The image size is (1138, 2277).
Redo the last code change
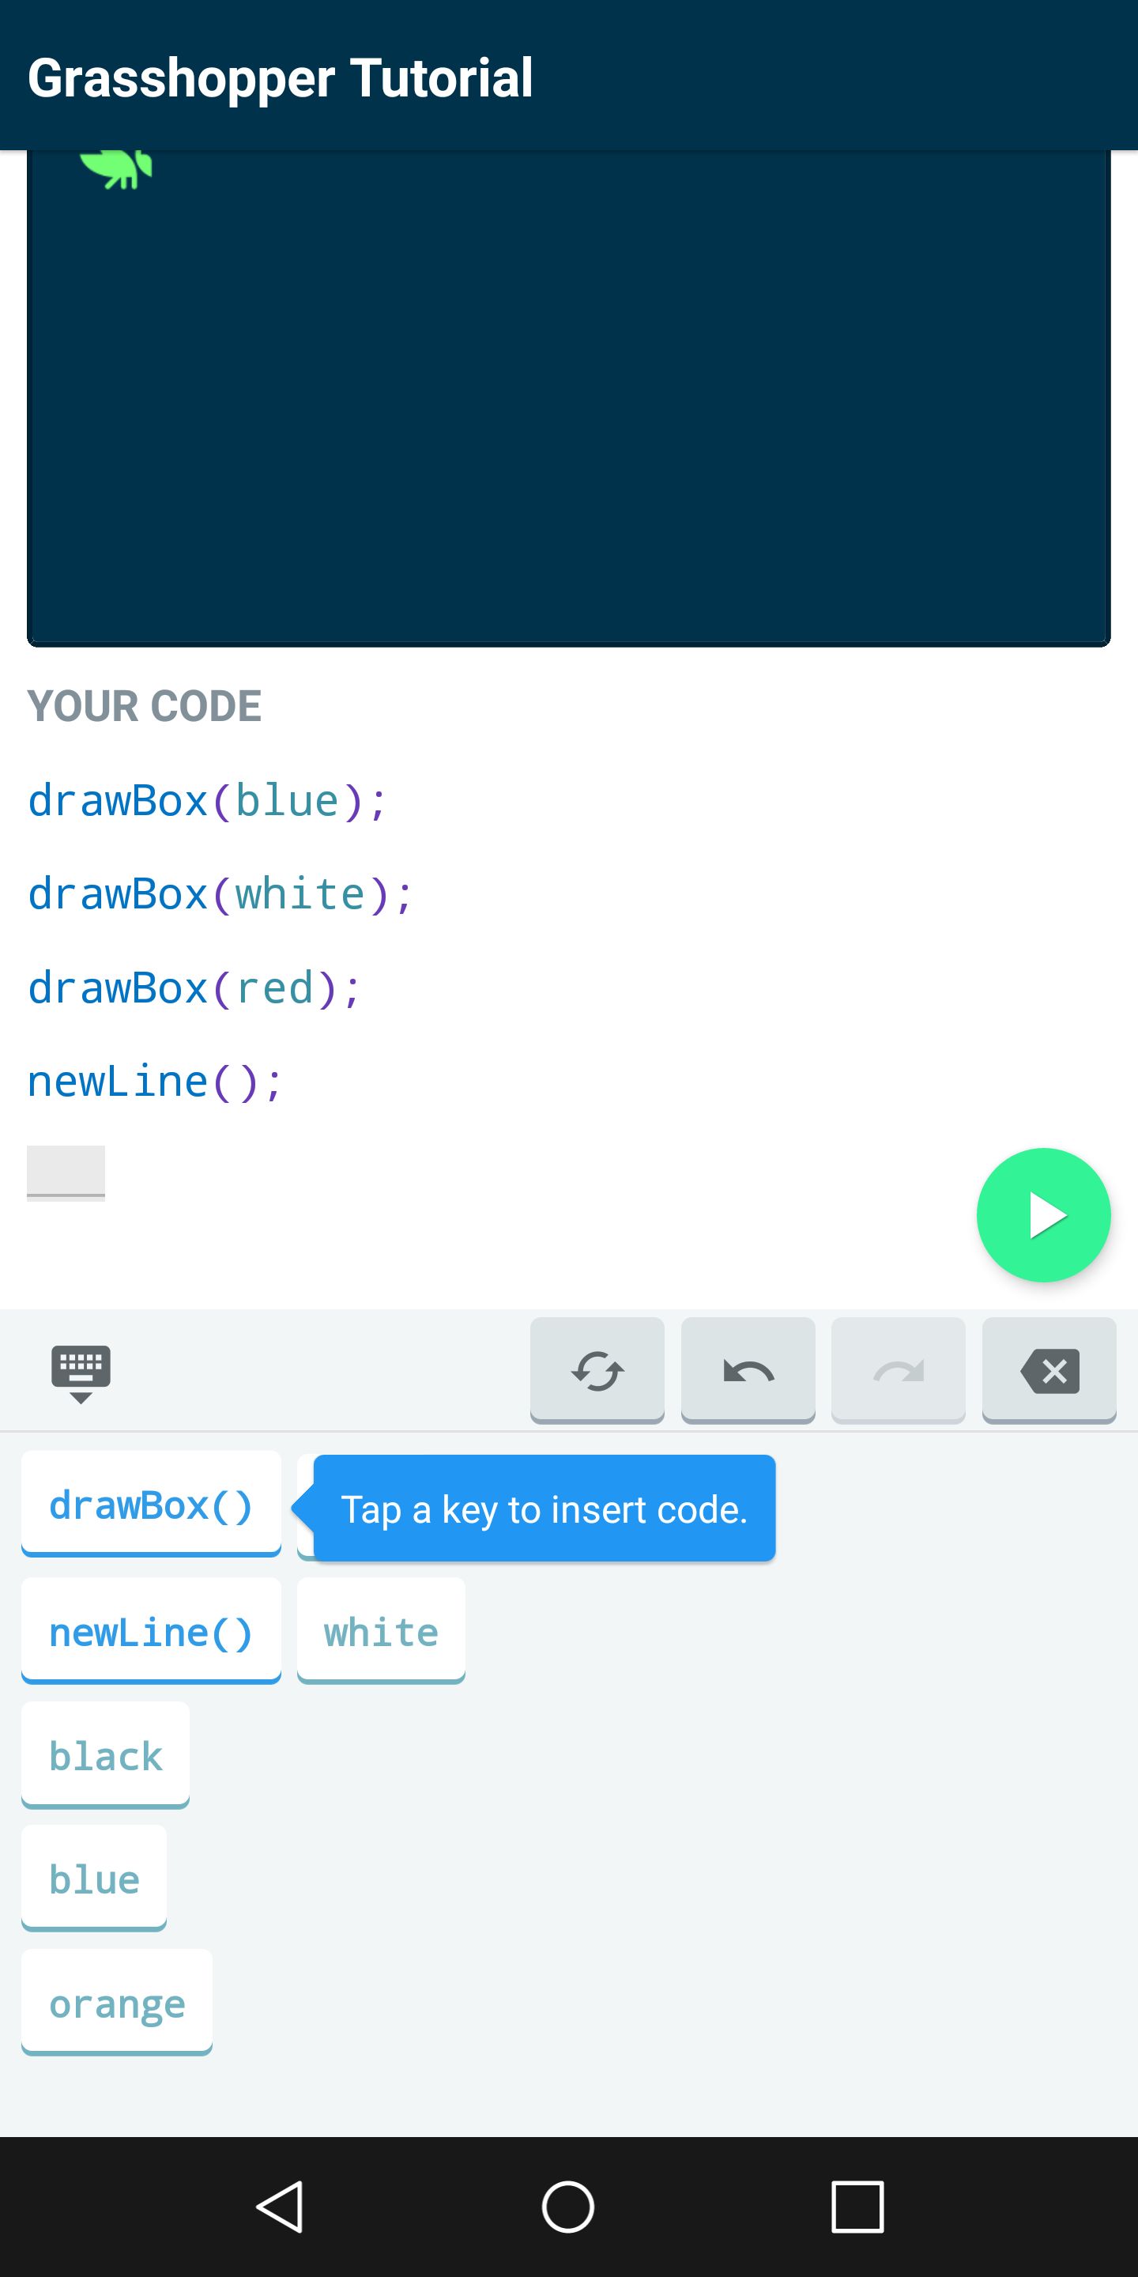coord(899,1370)
